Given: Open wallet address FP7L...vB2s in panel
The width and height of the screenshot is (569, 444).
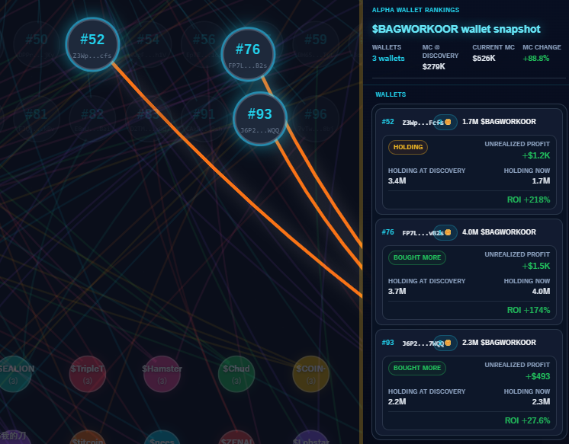Looking at the screenshot, I should pos(423,233).
